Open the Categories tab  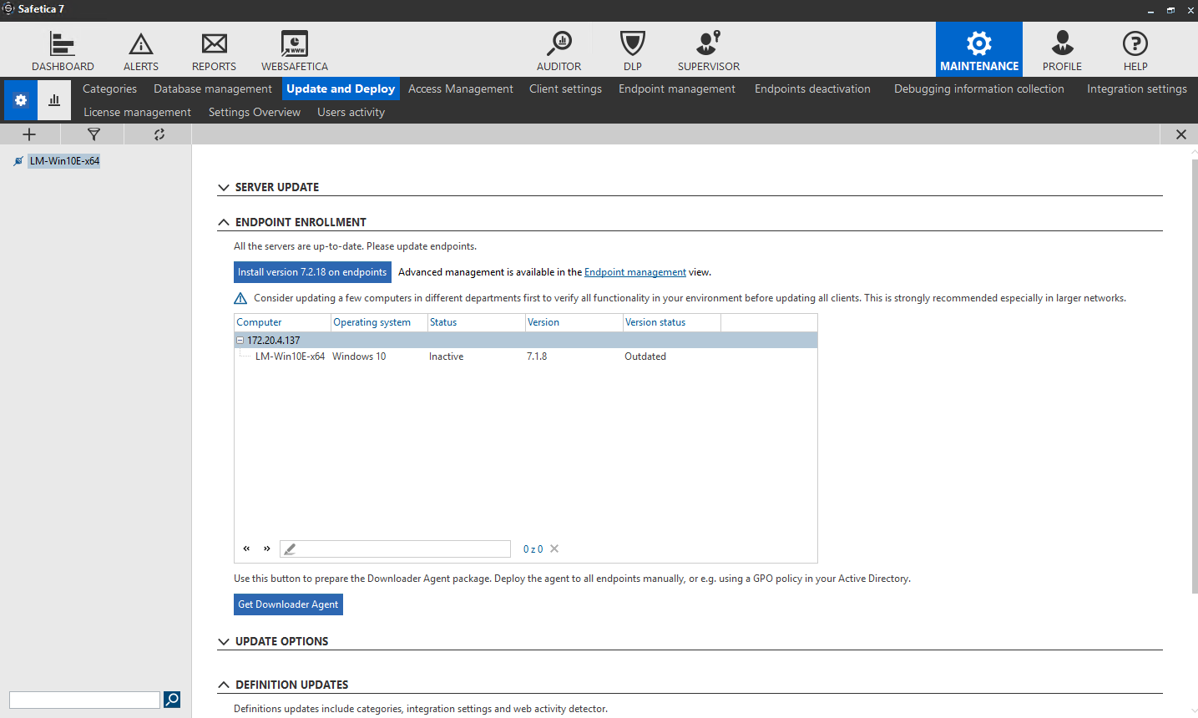(109, 88)
